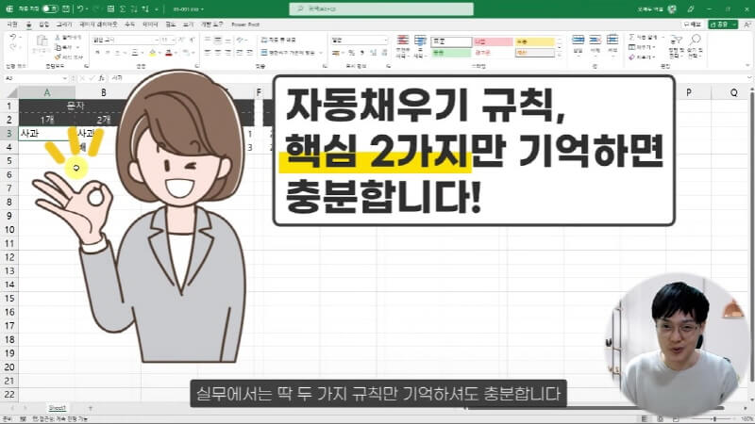Click the green 공유 (Share) button
Image resolution: width=755 pixels, height=424 pixels.
point(723,24)
